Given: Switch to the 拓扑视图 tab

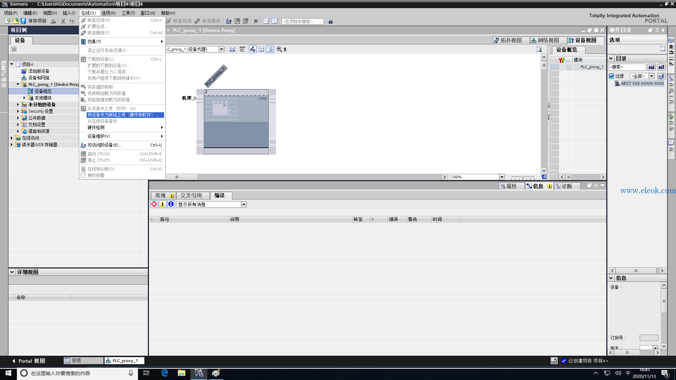Looking at the screenshot, I should pos(511,40).
